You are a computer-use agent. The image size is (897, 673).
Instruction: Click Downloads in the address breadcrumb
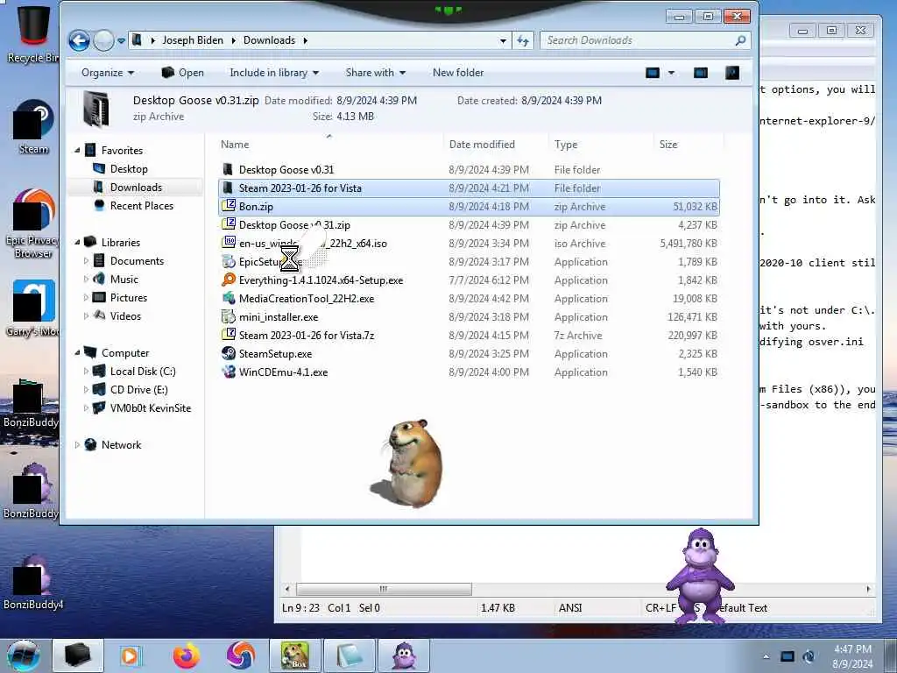pos(270,40)
